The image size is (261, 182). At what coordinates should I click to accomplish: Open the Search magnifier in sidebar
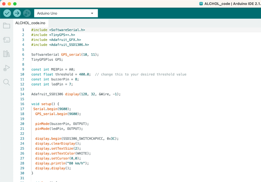pos(7,82)
